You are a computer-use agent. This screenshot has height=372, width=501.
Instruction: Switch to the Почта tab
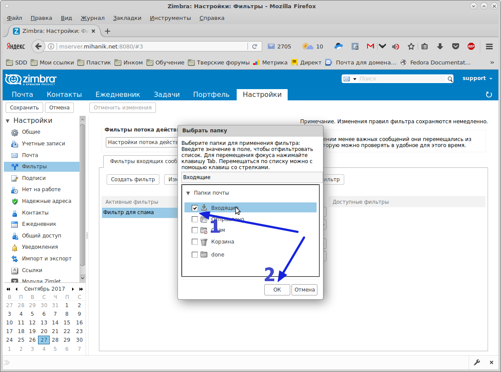click(x=22, y=94)
